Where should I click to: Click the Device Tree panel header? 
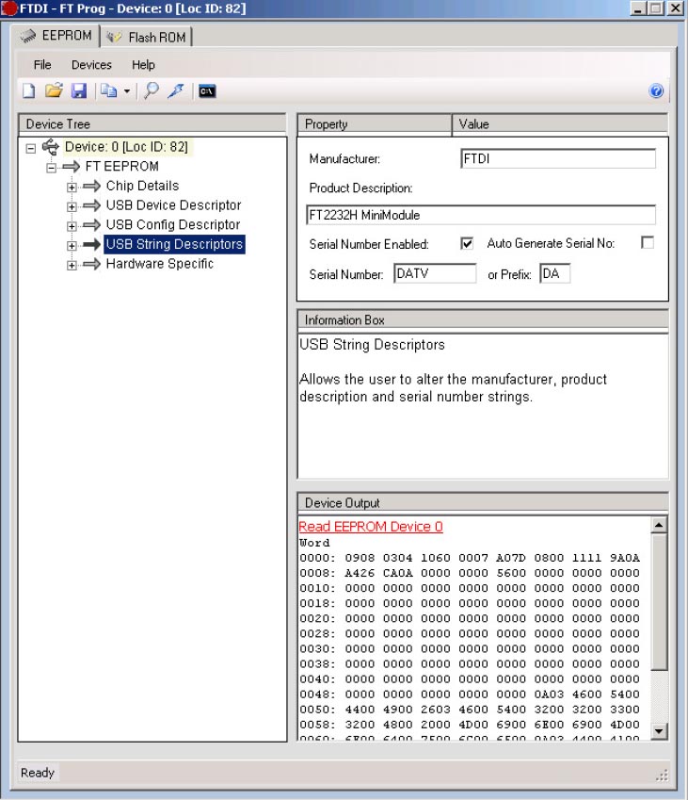152,124
